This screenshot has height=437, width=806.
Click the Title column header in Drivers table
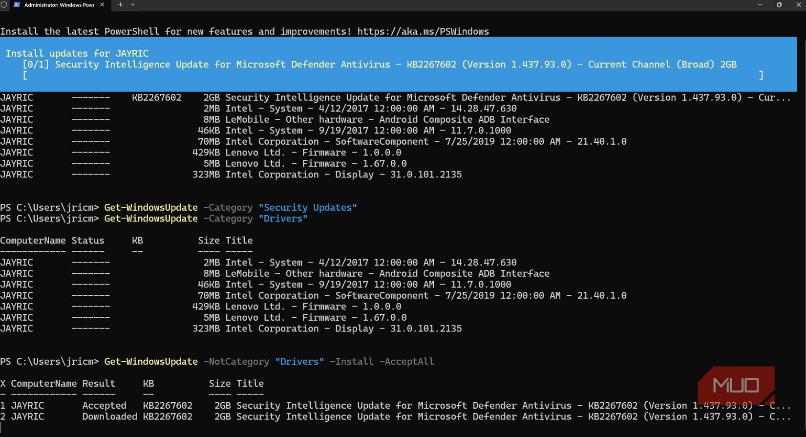pos(239,240)
